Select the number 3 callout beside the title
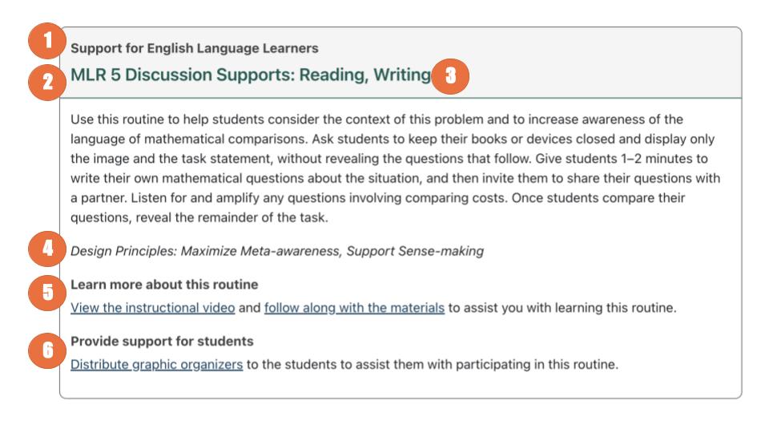The height and width of the screenshot is (433, 769). [x=451, y=76]
